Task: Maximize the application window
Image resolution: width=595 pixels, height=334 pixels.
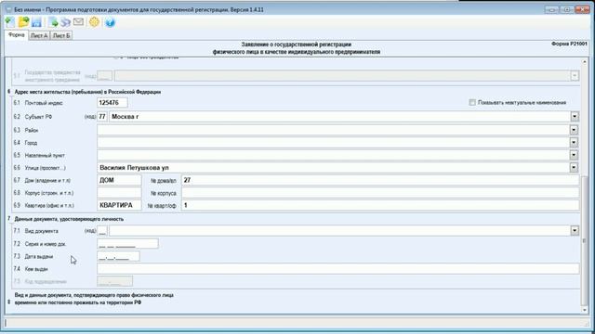Action: [x=566, y=9]
